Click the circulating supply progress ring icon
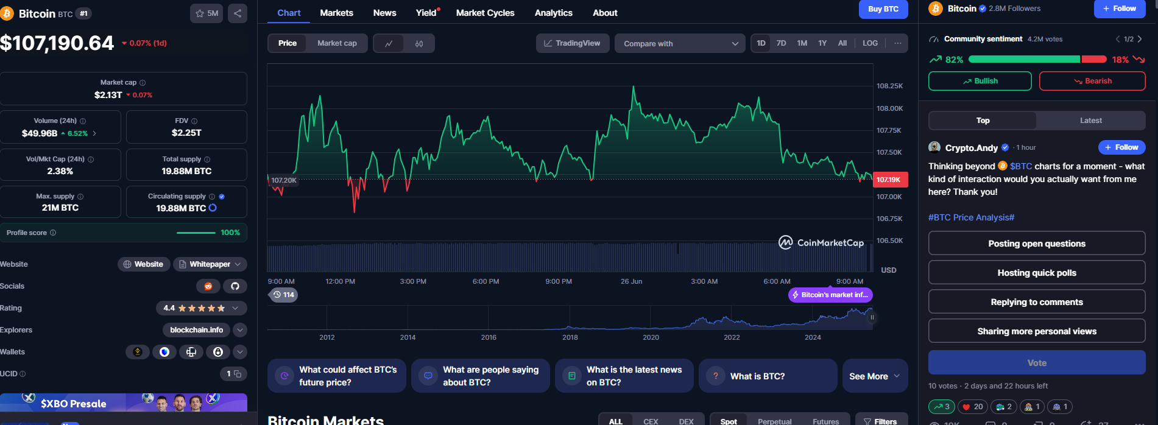 (x=213, y=208)
